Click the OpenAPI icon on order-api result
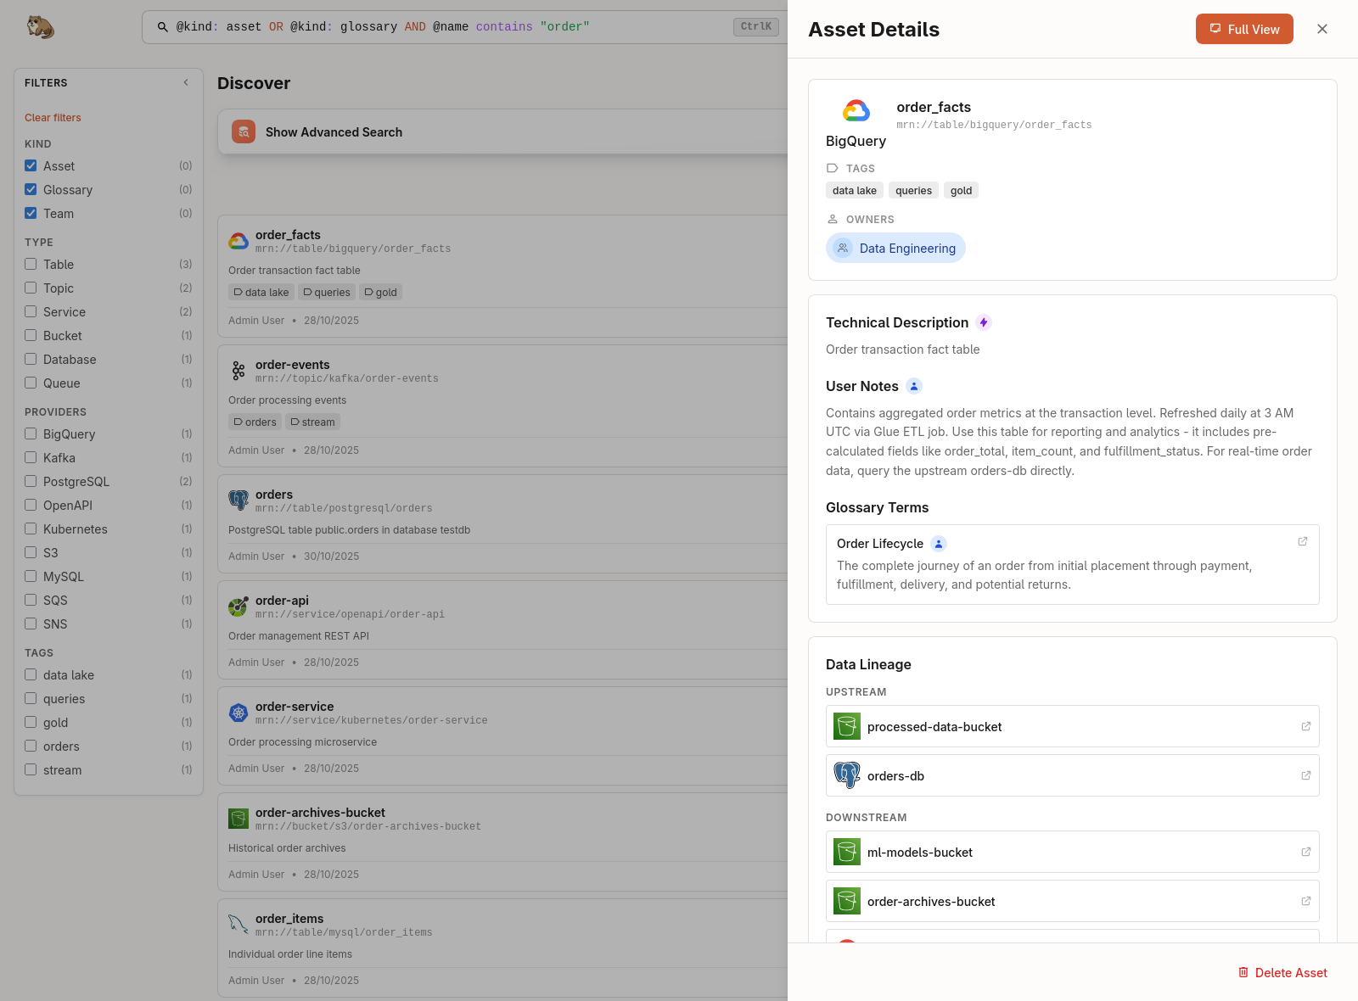The image size is (1358, 1001). (x=238, y=607)
